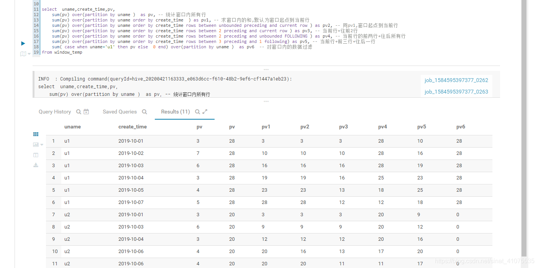Sort by the pv4 column header
This screenshot has width=538, height=268.
[x=382, y=127]
